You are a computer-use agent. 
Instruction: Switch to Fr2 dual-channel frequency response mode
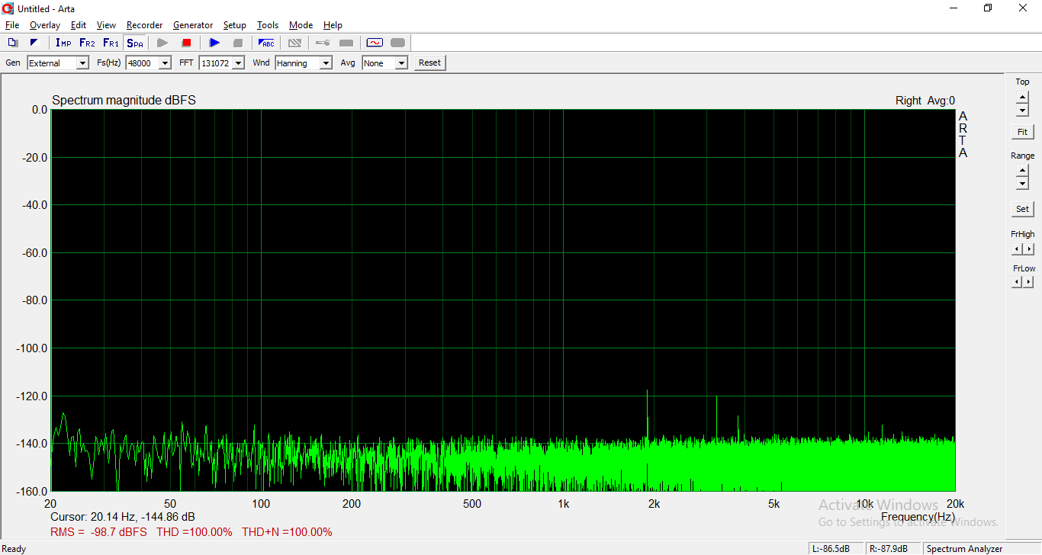(x=87, y=43)
